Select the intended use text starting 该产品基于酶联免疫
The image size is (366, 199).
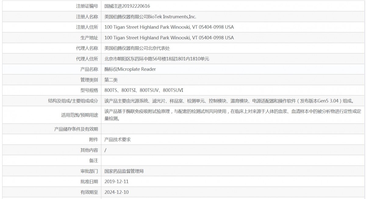coord(233,115)
